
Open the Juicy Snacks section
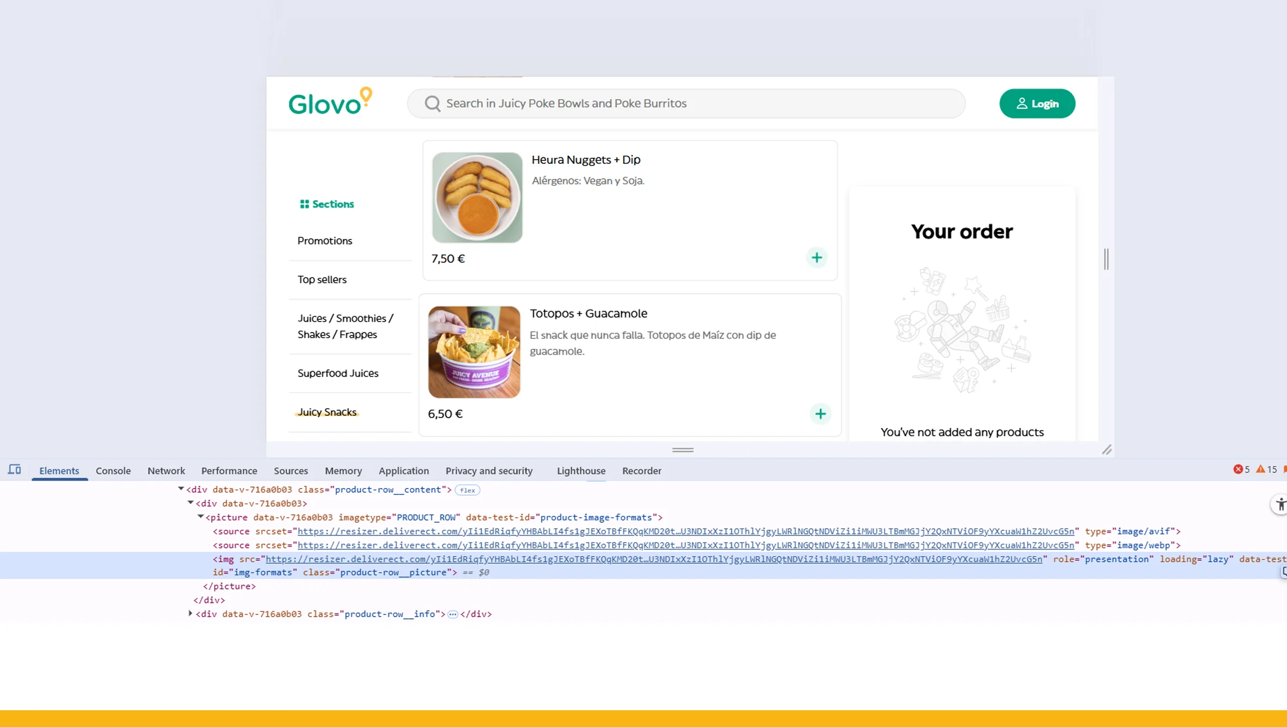pyautogui.click(x=327, y=412)
